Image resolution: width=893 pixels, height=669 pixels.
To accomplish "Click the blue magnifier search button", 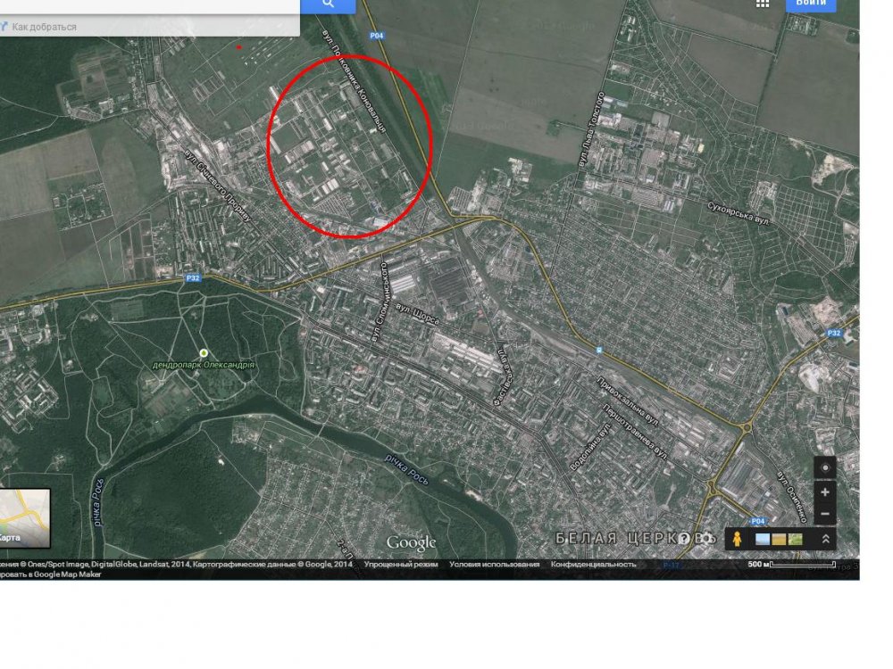I will coord(328,5).
